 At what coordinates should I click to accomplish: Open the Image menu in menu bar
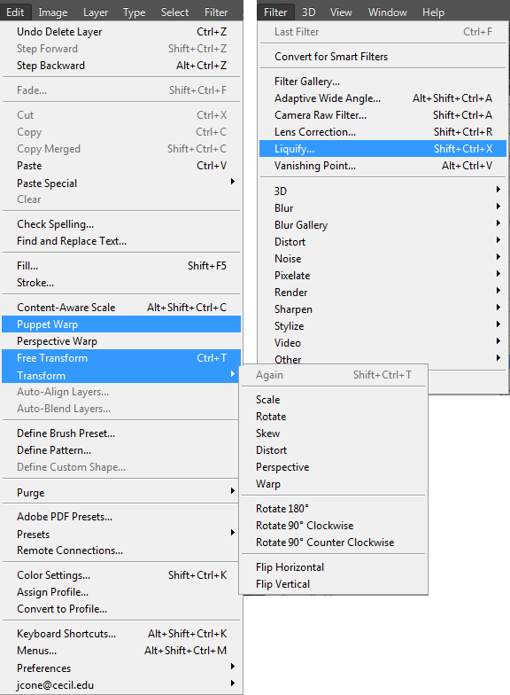click(53, 12)
